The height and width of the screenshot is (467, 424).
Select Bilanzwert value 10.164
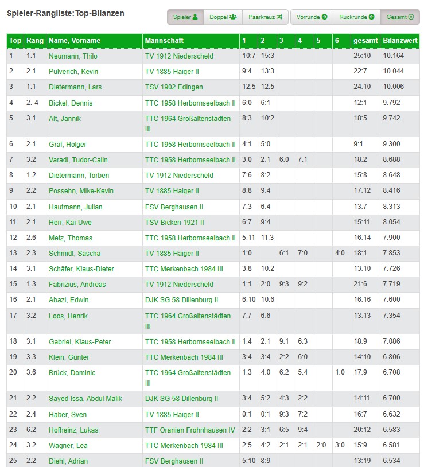tap(394, 56)
